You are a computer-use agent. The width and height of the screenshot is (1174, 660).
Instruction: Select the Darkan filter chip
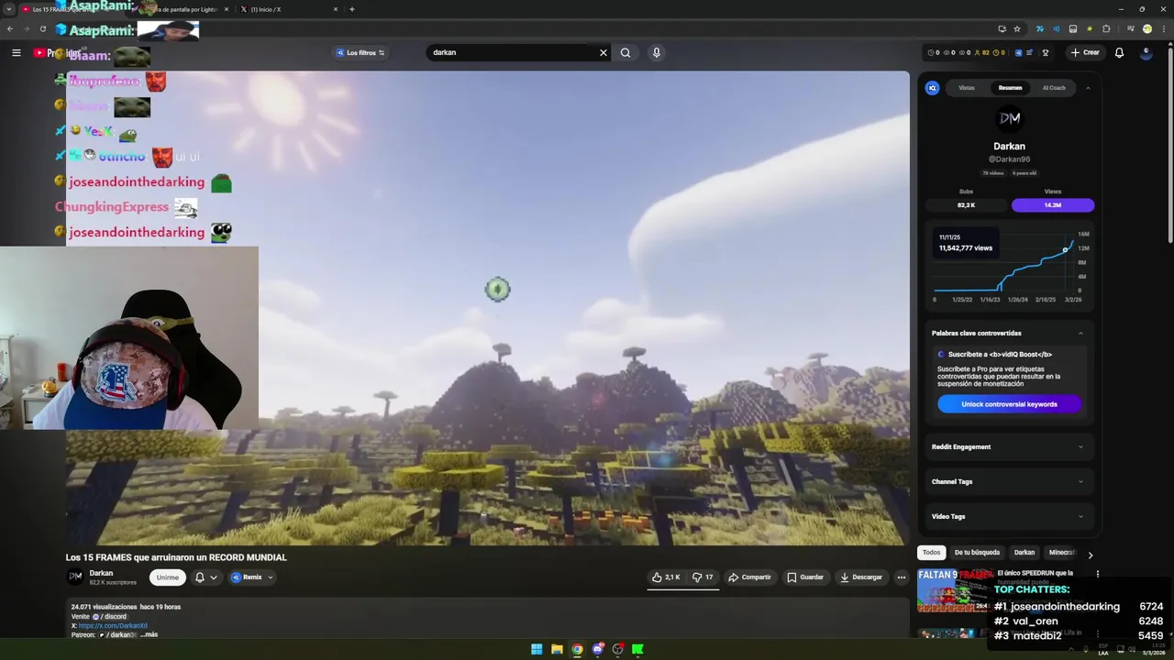[x=1024, y=553]
